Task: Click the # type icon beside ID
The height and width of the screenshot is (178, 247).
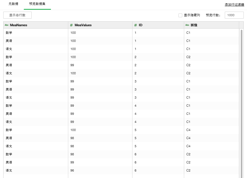Action: [x=135, y=25]
